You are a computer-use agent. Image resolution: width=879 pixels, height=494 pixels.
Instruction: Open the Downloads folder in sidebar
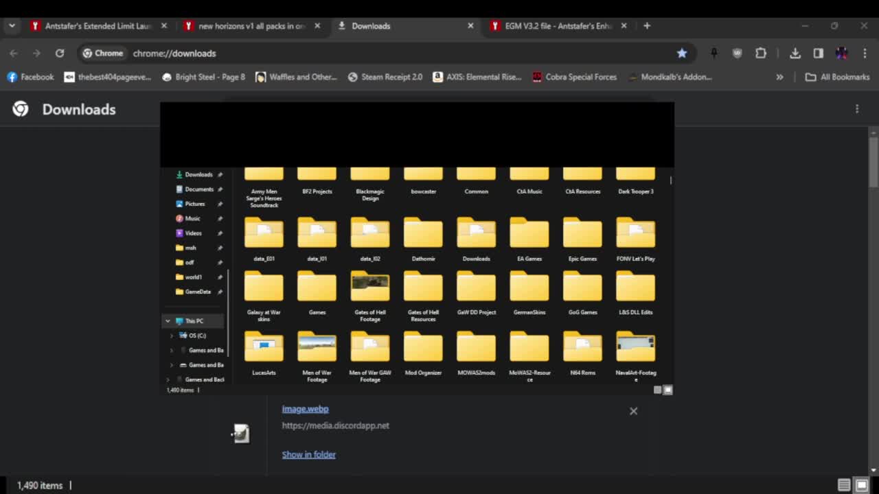click(x=198, y=174)
